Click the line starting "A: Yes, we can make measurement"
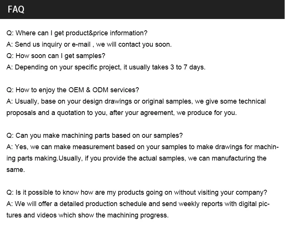The width and height of the screenshot is (285, 230). (142, 147)
